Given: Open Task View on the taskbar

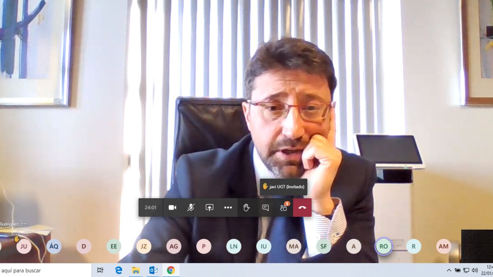Looking at the screenshot, I should [x=100, y=270].
